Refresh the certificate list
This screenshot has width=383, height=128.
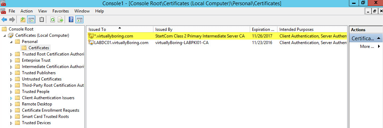(52, 19)
